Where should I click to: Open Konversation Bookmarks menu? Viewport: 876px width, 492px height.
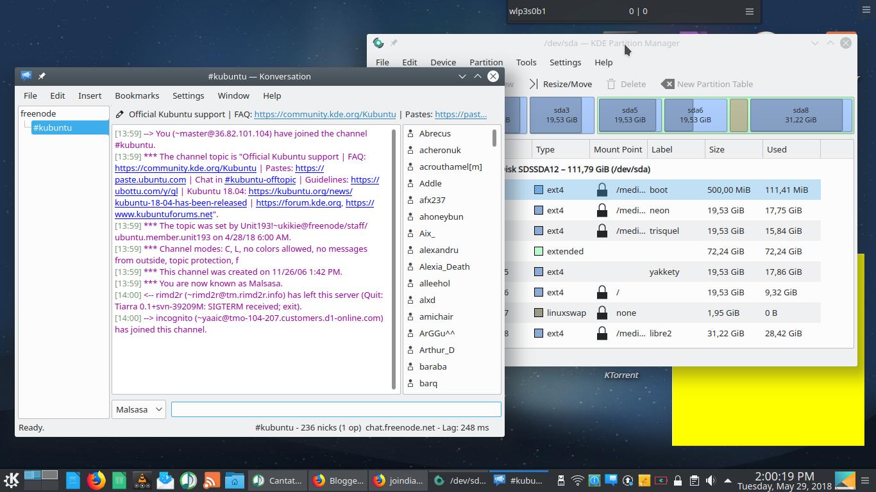[x=137, y=95]
